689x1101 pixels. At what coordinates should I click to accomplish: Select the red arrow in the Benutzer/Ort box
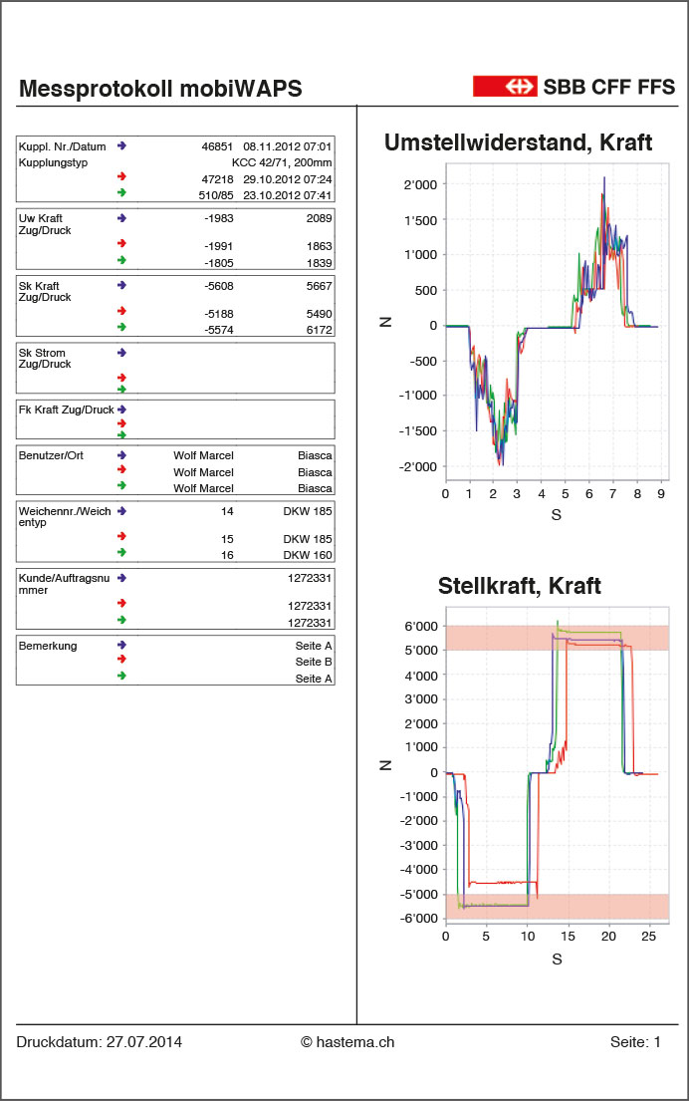click(x=121, y=469)
